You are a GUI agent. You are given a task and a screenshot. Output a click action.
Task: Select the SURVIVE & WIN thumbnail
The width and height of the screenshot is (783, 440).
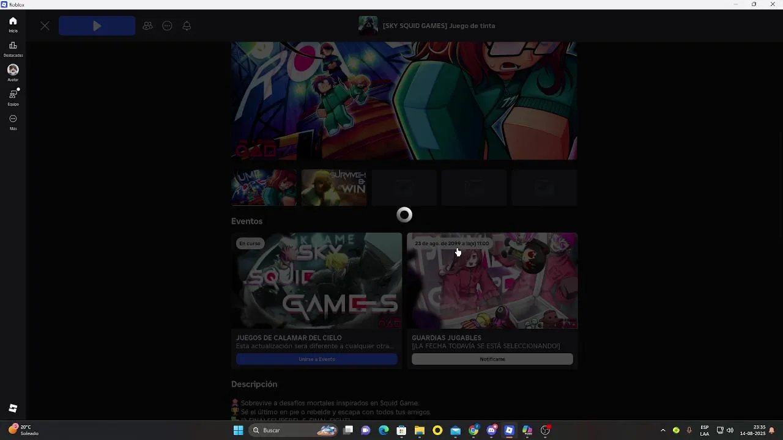(333, 188)
